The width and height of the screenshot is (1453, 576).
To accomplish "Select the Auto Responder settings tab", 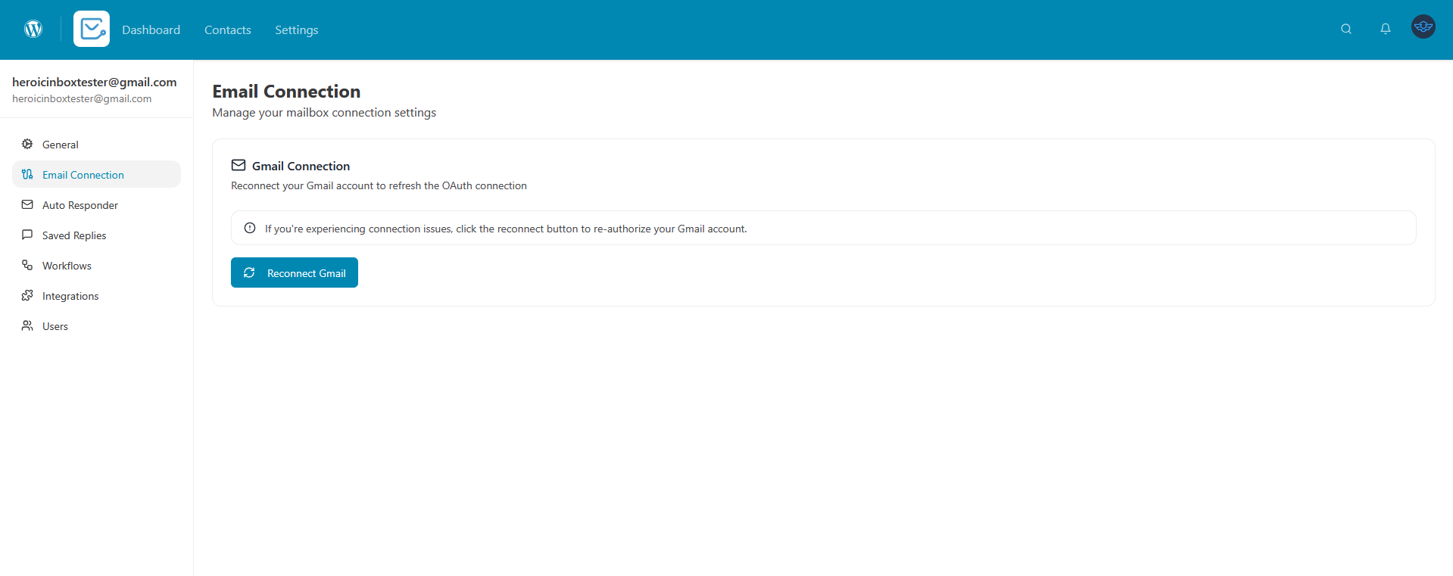I will [80, 205].
